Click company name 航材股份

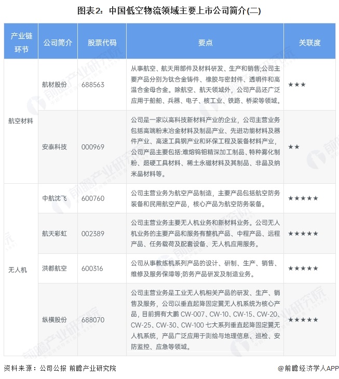point(55,85)
